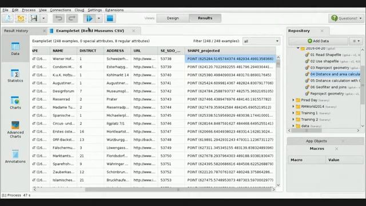Save the process with save icon
Viewport: 366px width, 206px height.
[34, 18]
